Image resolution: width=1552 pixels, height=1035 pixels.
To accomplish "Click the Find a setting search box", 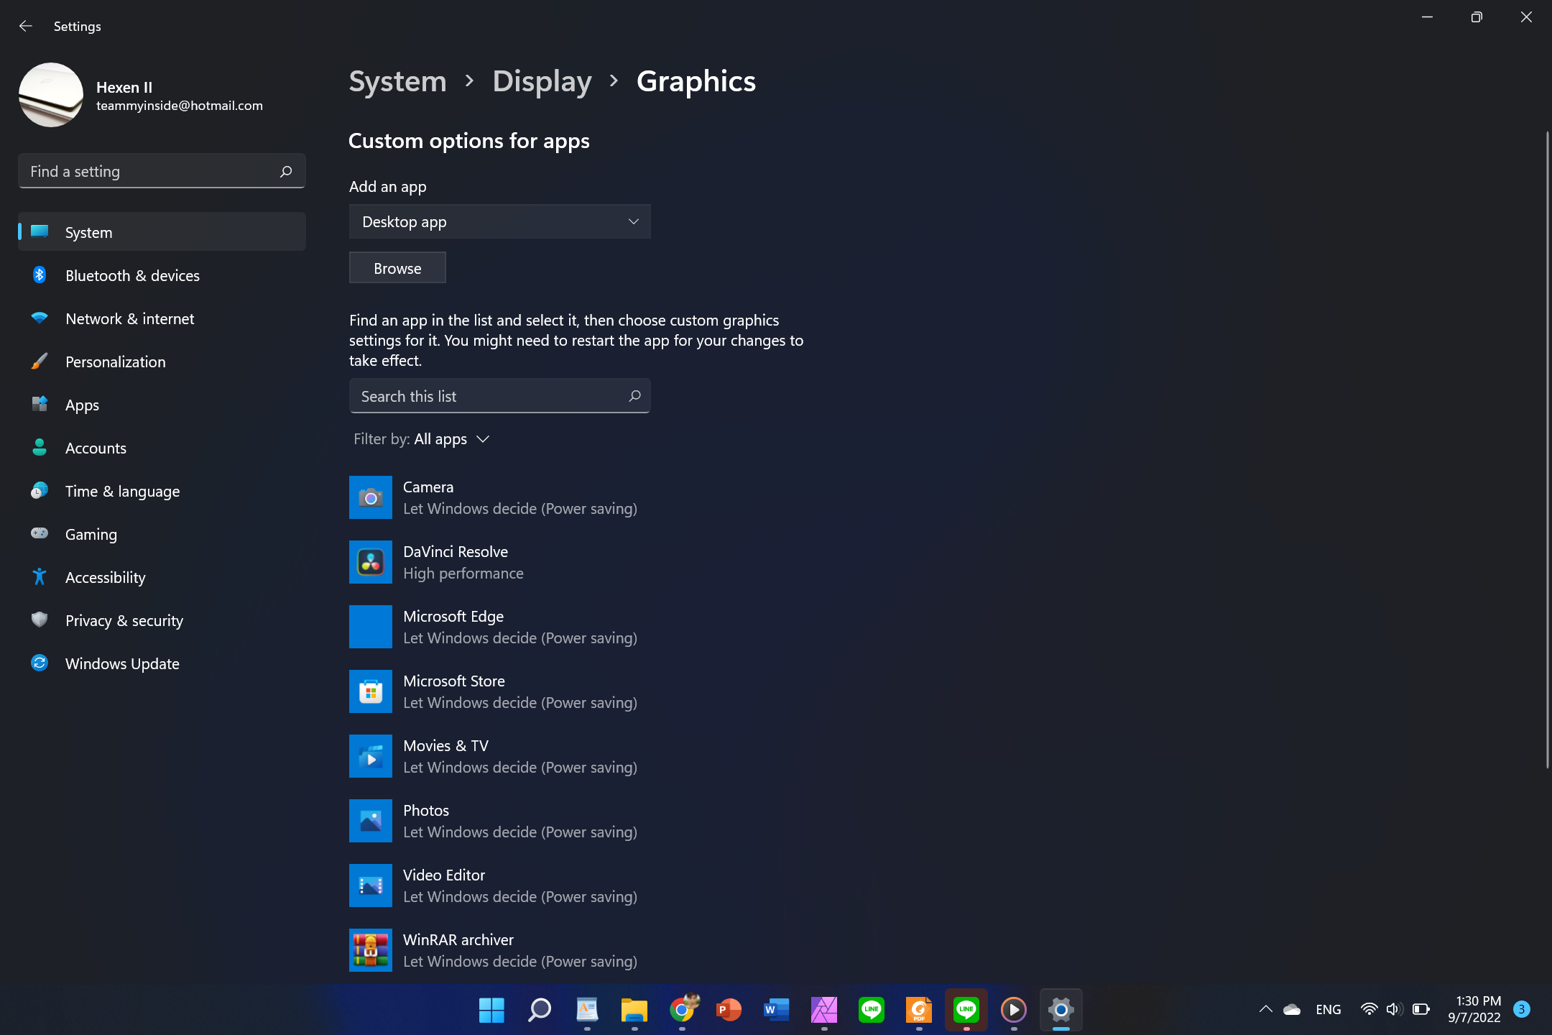I will (x=162, y=171).
